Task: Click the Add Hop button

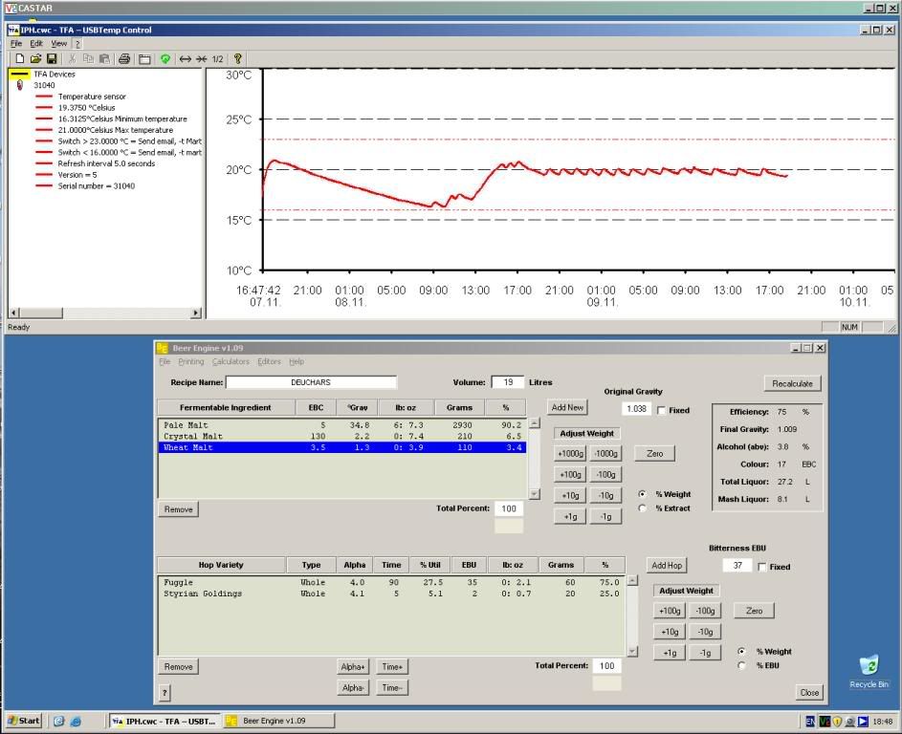Action: click(x=667, y=566)
